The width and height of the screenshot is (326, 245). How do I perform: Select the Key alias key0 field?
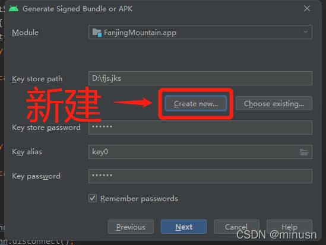[200, 152]
